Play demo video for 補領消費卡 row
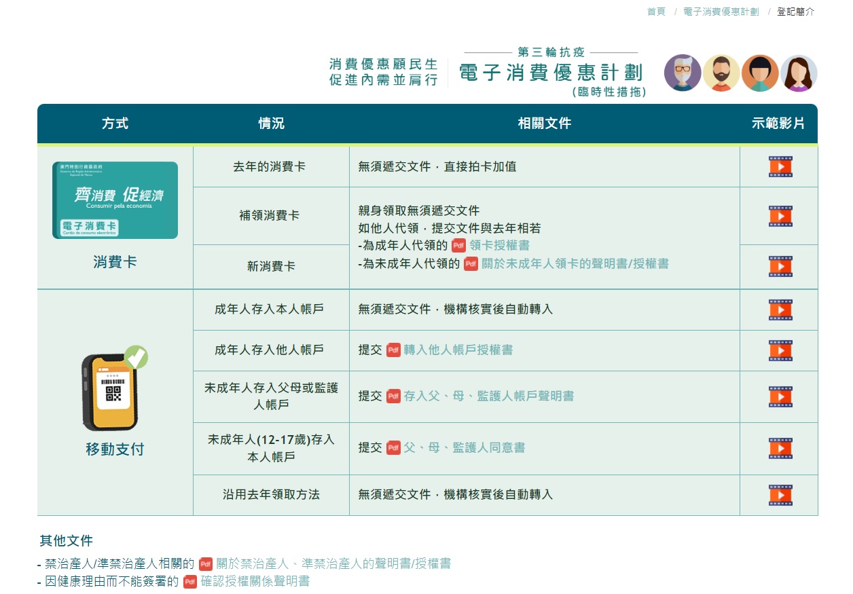This screenshot has height=594, width=853. coord(780,216)
